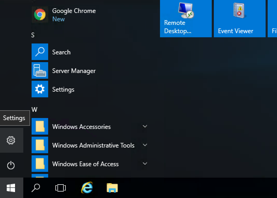The height and width of the screenshot is (198, 277).
Task: Open File Explorer from the taskbar
Action: pyautogui.click(x=112, y=188)
